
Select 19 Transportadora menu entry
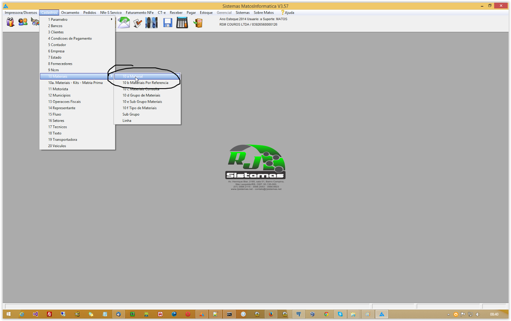77,140
